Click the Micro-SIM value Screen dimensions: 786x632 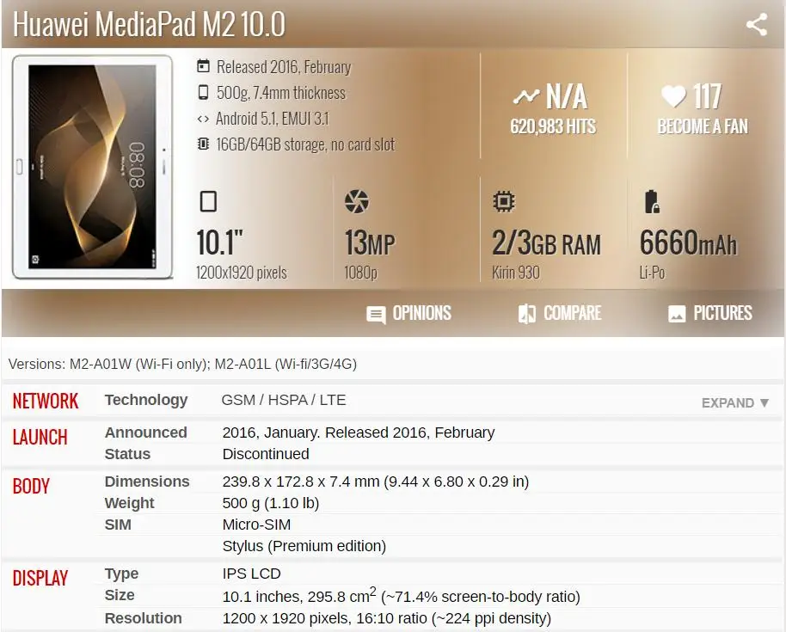[256, 525]
